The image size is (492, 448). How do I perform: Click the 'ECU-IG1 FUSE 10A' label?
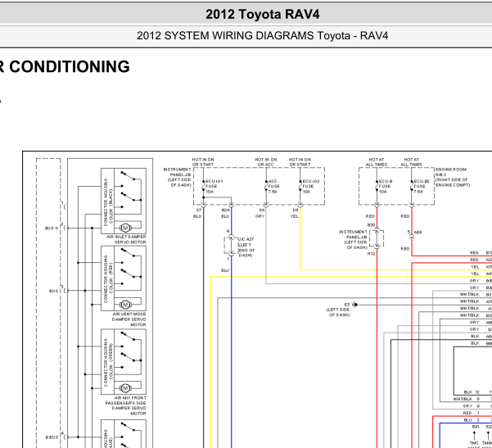[x=214, y=187]
